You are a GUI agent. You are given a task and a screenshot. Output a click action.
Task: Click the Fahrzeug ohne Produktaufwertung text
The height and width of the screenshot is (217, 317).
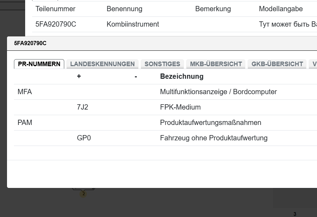pyautogui.click(x=214, y=138)
